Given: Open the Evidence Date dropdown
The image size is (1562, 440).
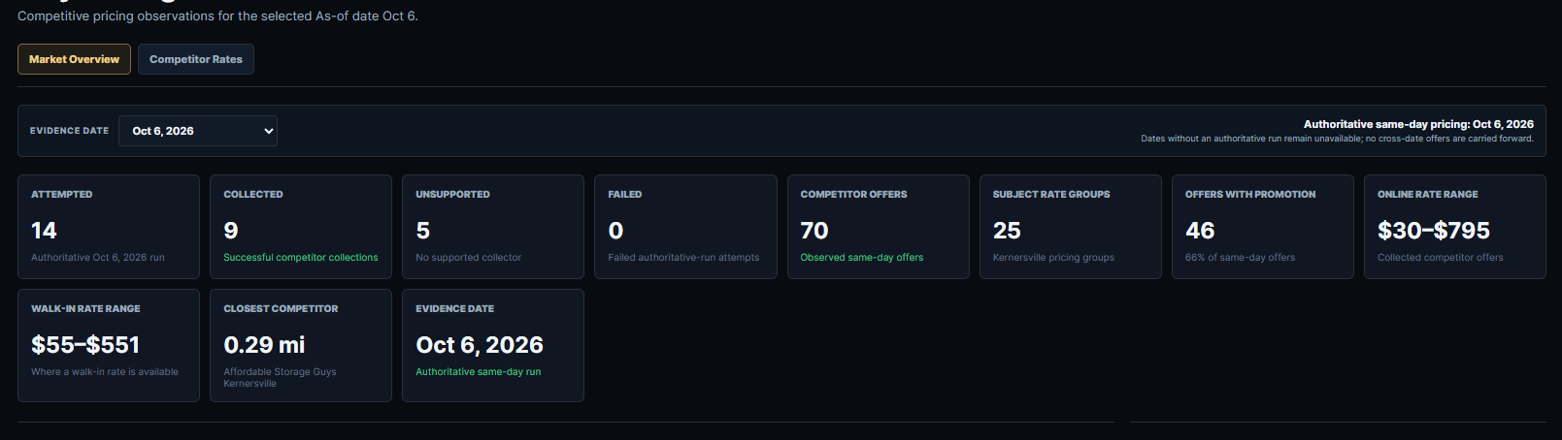Looking at the screenshot, I should (x=198, y=131).
